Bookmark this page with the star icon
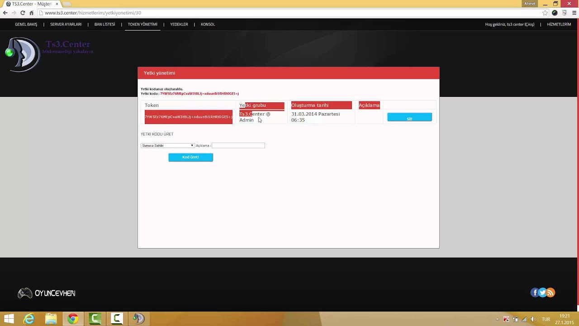This screenshot has width=579, height=326. coord(545,13)
